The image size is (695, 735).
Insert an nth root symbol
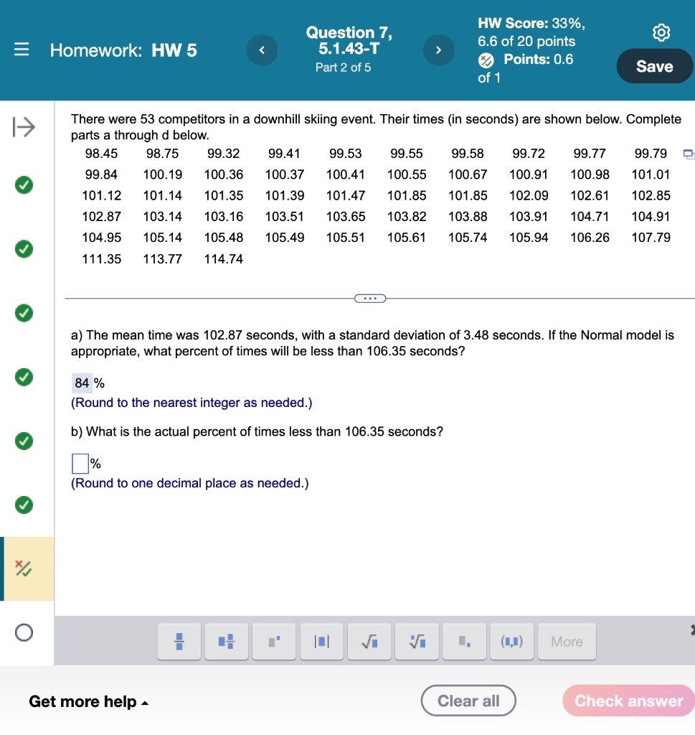(417, 641)
